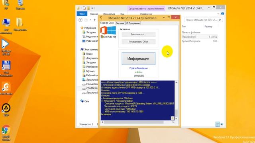The image size is (255, 143).
Task: Select the Этот компьютер desktop icon
Action: (x=6, y=26)
